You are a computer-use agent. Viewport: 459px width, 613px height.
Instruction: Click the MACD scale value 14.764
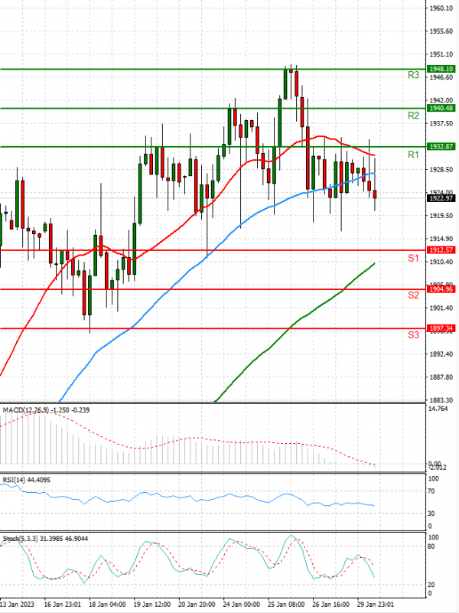click(x=438, y=409)
